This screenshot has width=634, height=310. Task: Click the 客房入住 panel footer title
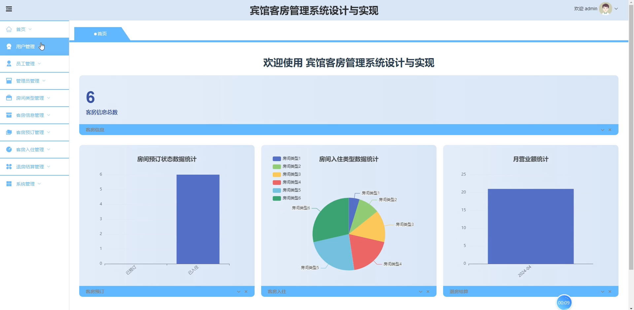[x=277, y=292]
